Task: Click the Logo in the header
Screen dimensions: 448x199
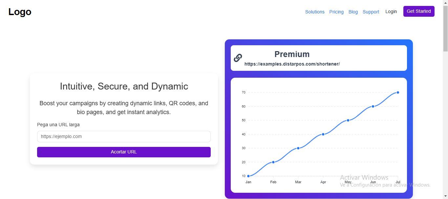Action: click(x=20, y=12)
